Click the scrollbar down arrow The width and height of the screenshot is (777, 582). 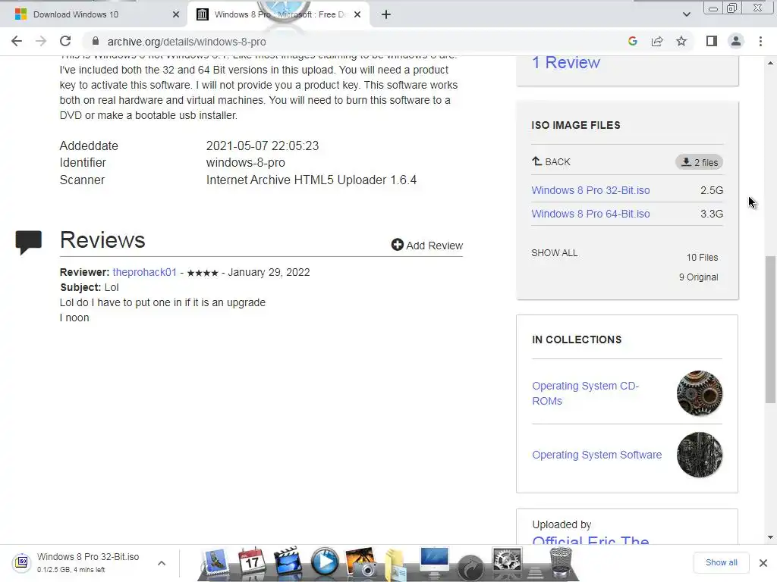(770, 537)
